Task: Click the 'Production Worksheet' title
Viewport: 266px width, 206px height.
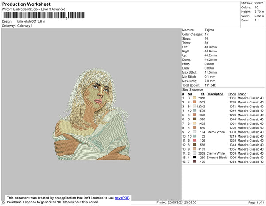Action: point(26,4)
